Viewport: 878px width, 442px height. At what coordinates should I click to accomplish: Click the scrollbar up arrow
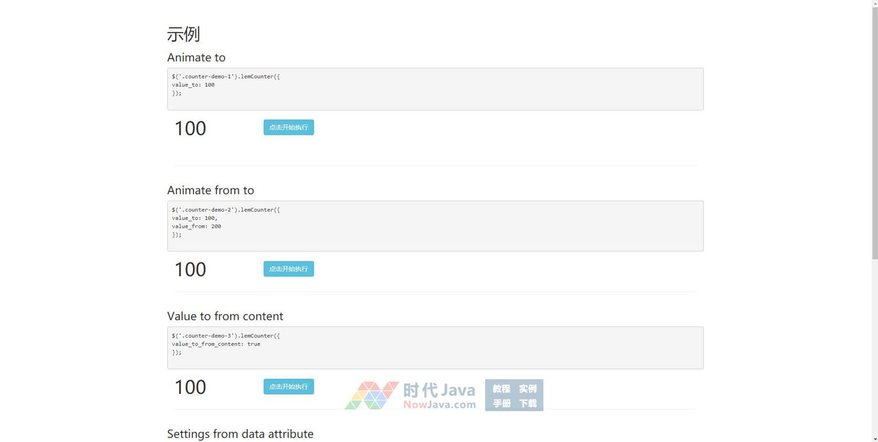coord(874,4)
